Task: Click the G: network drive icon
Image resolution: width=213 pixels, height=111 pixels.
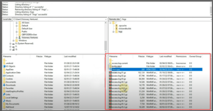Action: click(13, 50)
